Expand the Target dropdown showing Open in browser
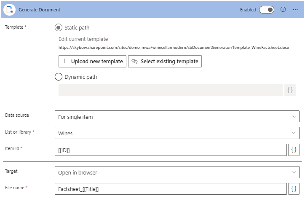 pos(177,172)
